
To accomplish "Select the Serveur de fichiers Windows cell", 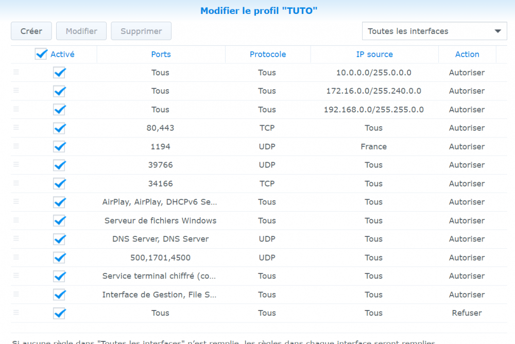I will click(160, 220).
